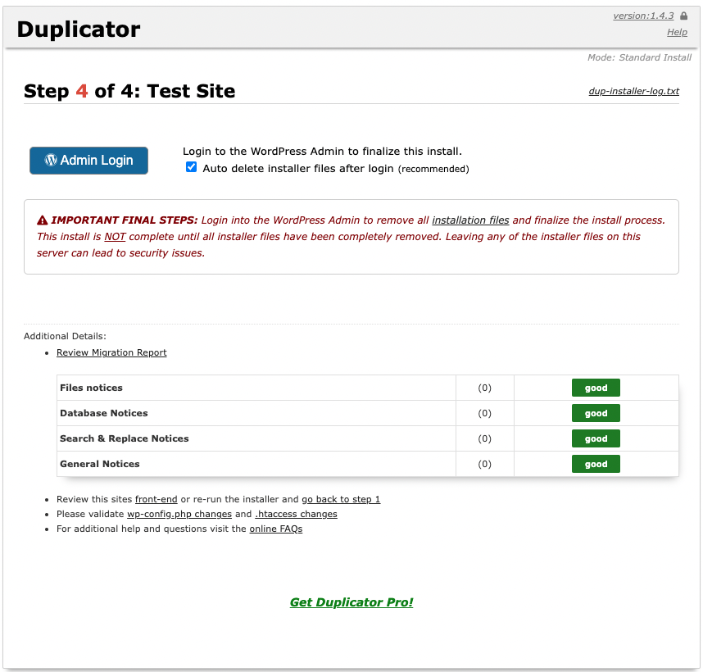Open the dup-installer-log.txt link
This screenshot has width=703, height=672.
pos(634,91)
